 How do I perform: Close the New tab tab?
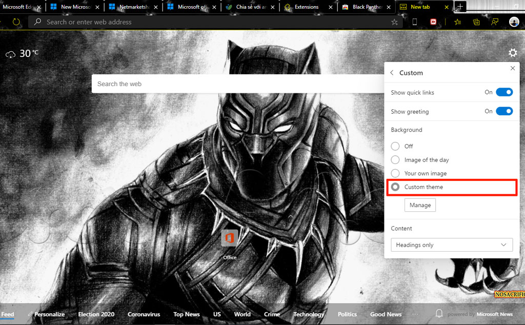click(x=447, y=7)
